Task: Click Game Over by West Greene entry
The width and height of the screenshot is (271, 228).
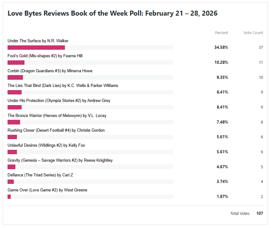Action: (47, 190)
